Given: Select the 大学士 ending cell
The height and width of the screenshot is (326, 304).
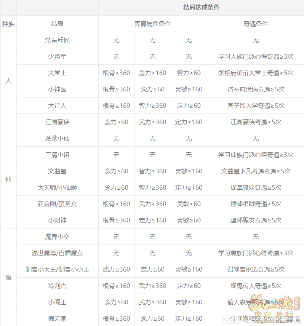Looking at the screenshot, I should [x=57, y=73].
